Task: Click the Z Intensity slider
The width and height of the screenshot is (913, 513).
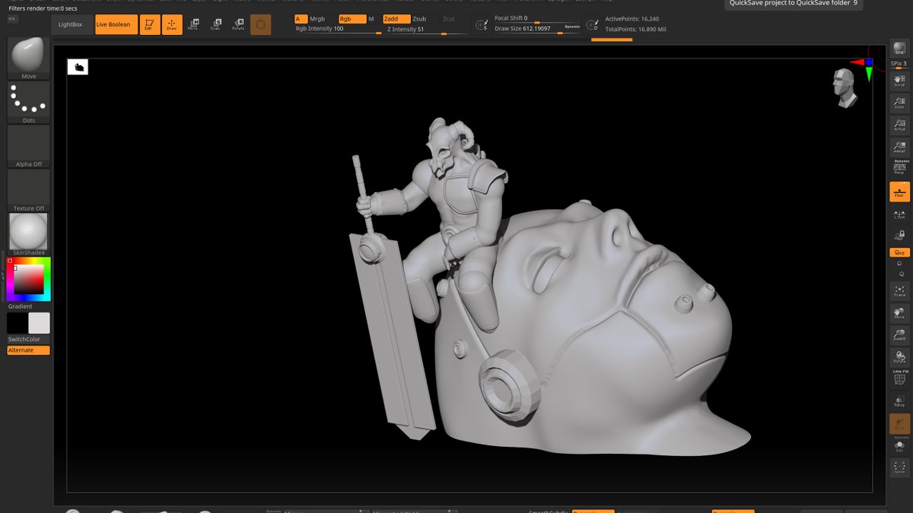Action: pyautogui.click(x=426, y=30)
